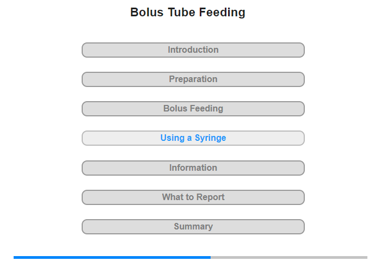The image size is (381, 261).
Task: View the Summary section
Action: tap(193, 227)
